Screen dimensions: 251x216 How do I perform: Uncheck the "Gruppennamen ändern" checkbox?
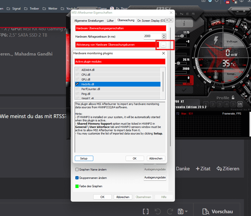tap(77, 178)
